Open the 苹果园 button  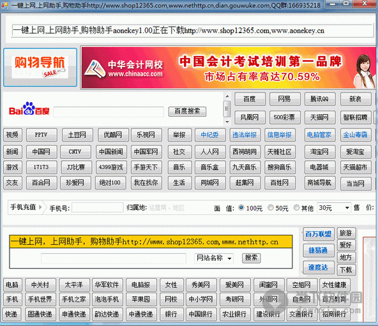(142, 299)
